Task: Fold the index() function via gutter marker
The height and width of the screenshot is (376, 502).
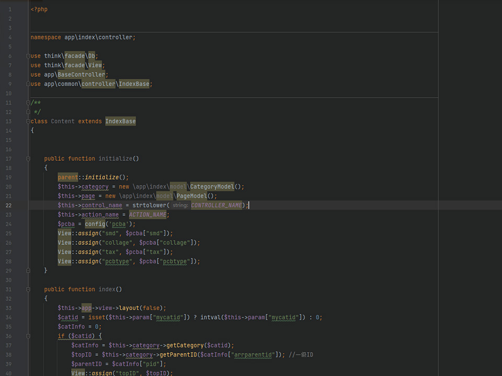Action: point(28,289)
